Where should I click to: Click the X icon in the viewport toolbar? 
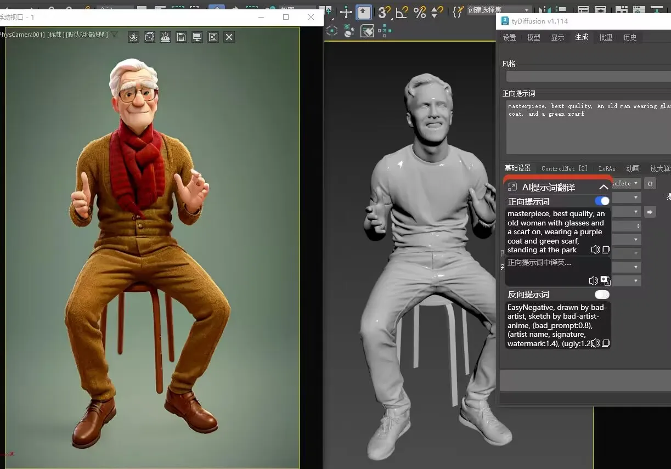(x=229, y=37)
